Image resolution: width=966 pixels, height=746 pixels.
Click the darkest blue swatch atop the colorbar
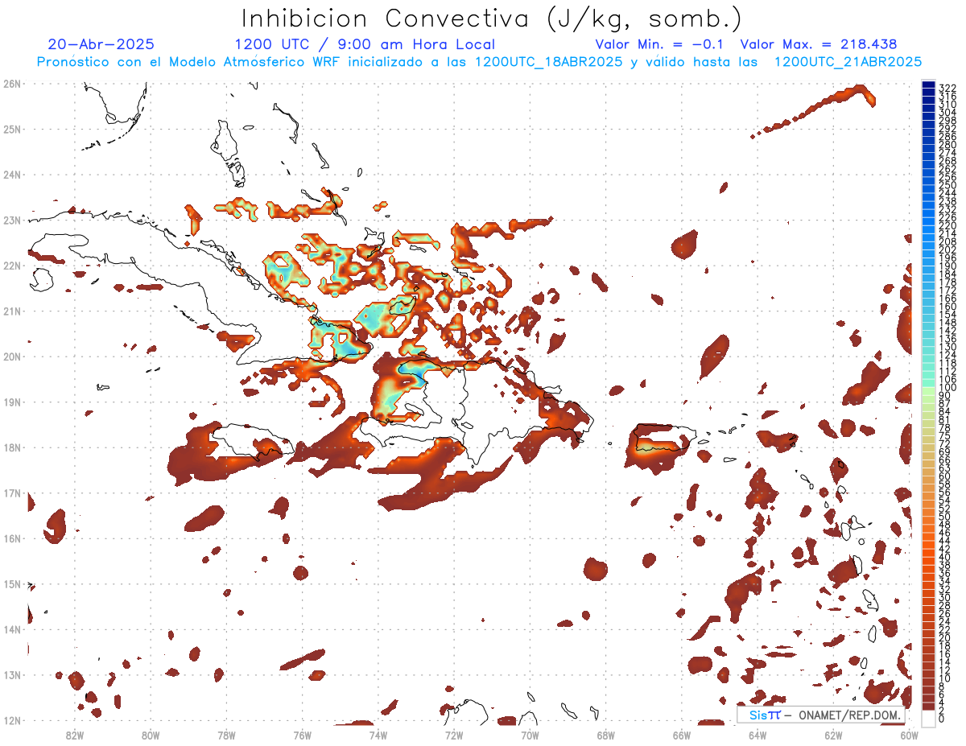(x=928, y=84)
